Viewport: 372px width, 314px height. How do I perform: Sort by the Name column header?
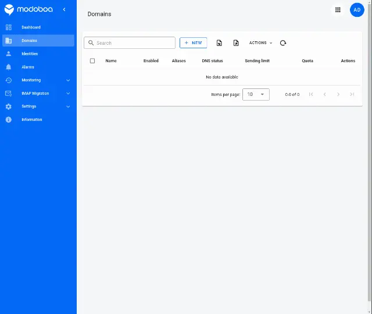[x=111, y=60]
